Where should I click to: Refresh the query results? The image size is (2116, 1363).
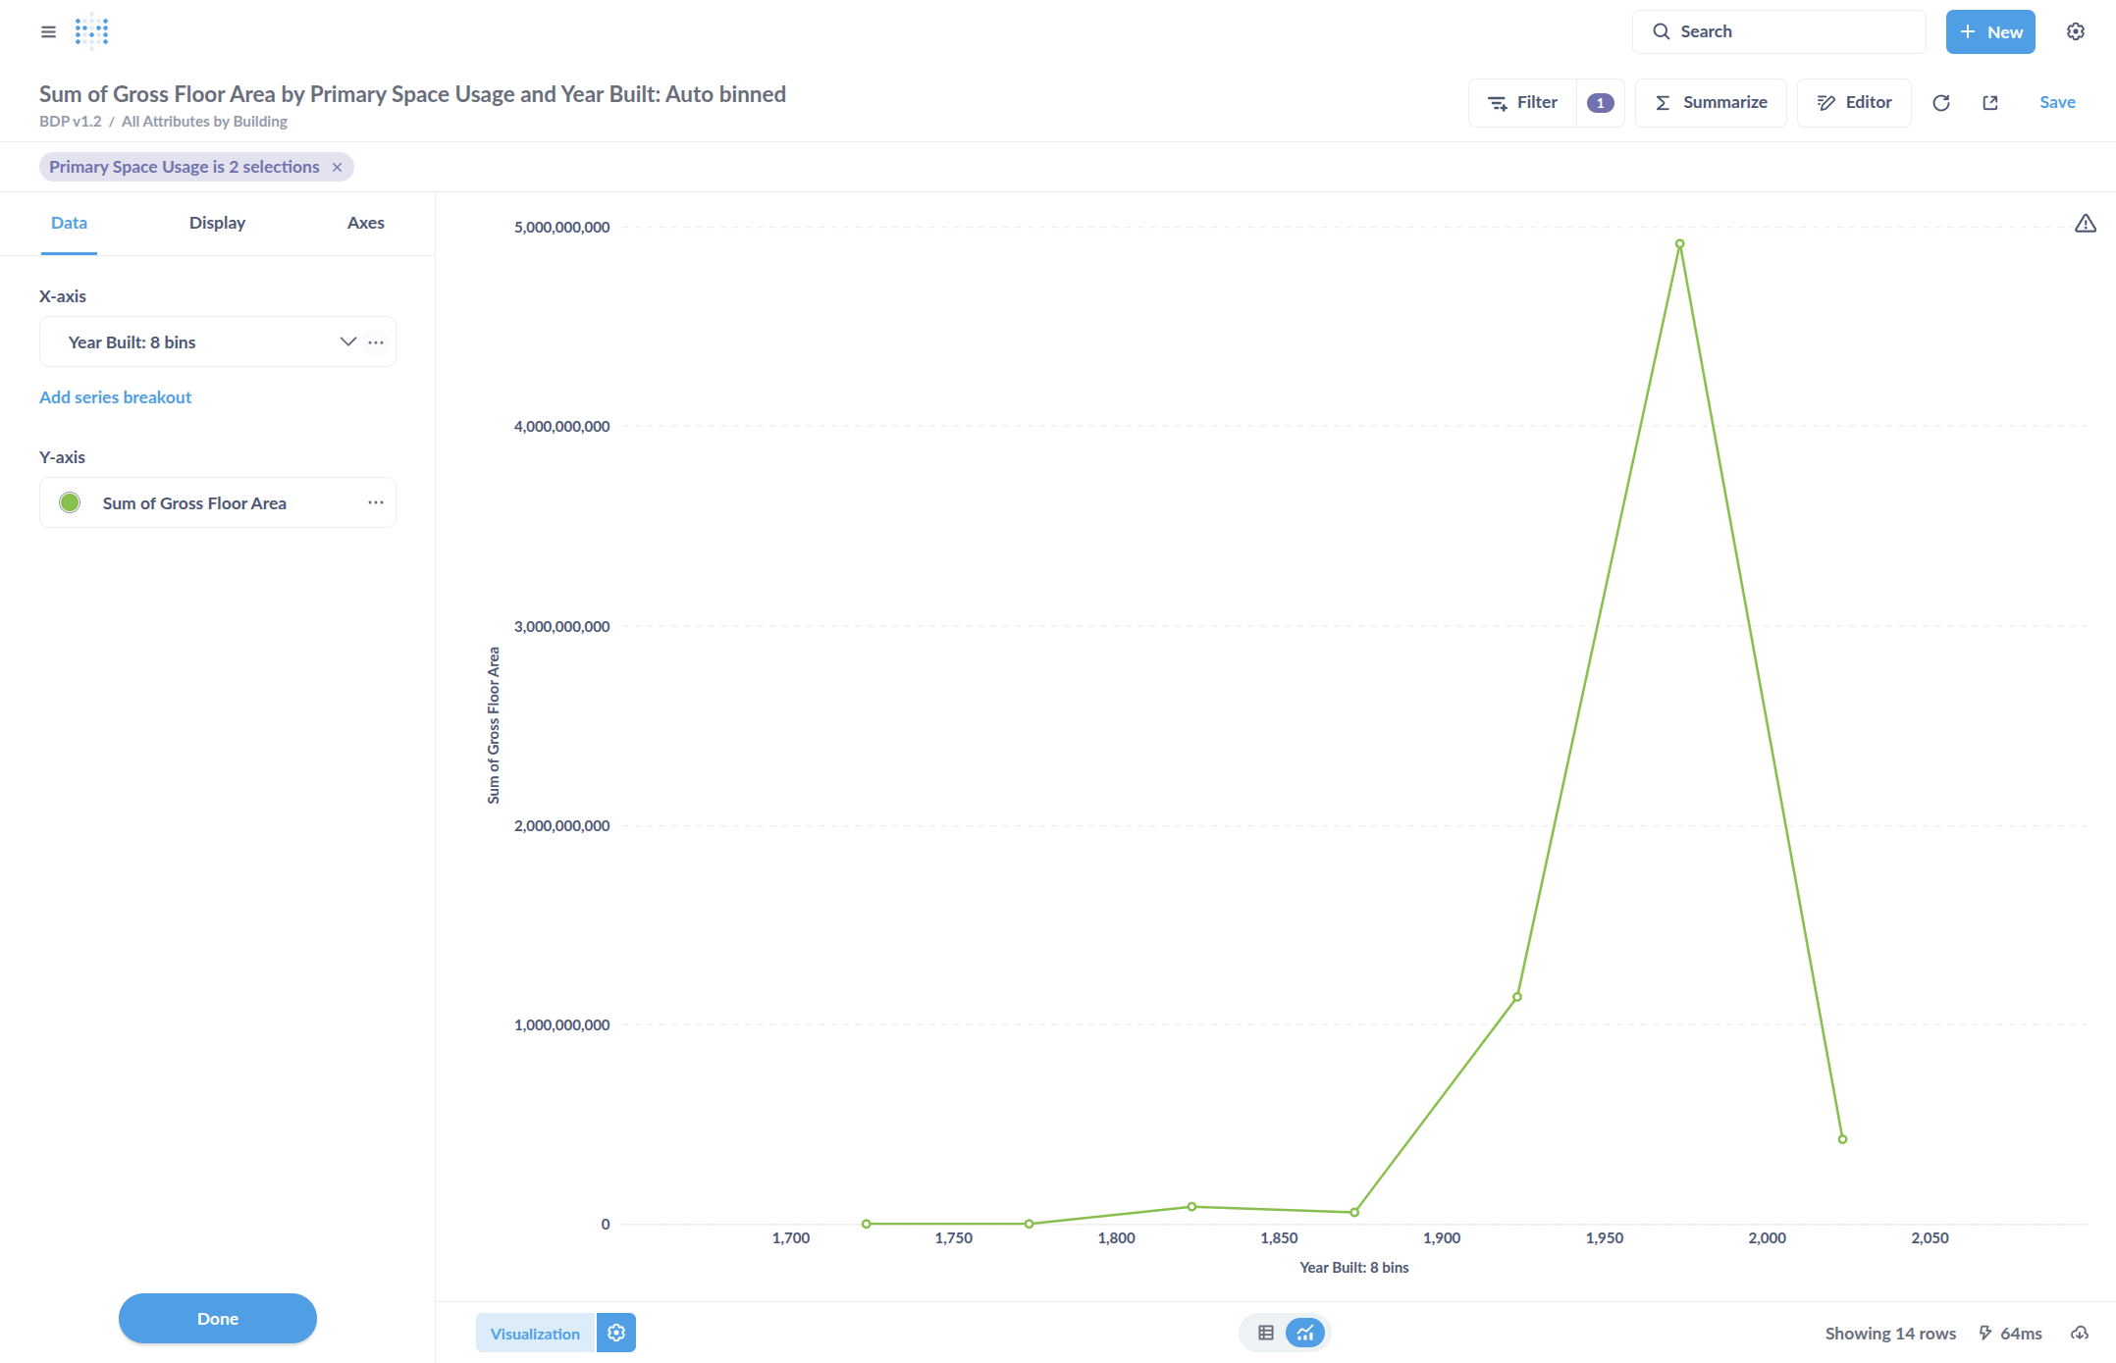pyautogui.click(x=1940, y=103)
